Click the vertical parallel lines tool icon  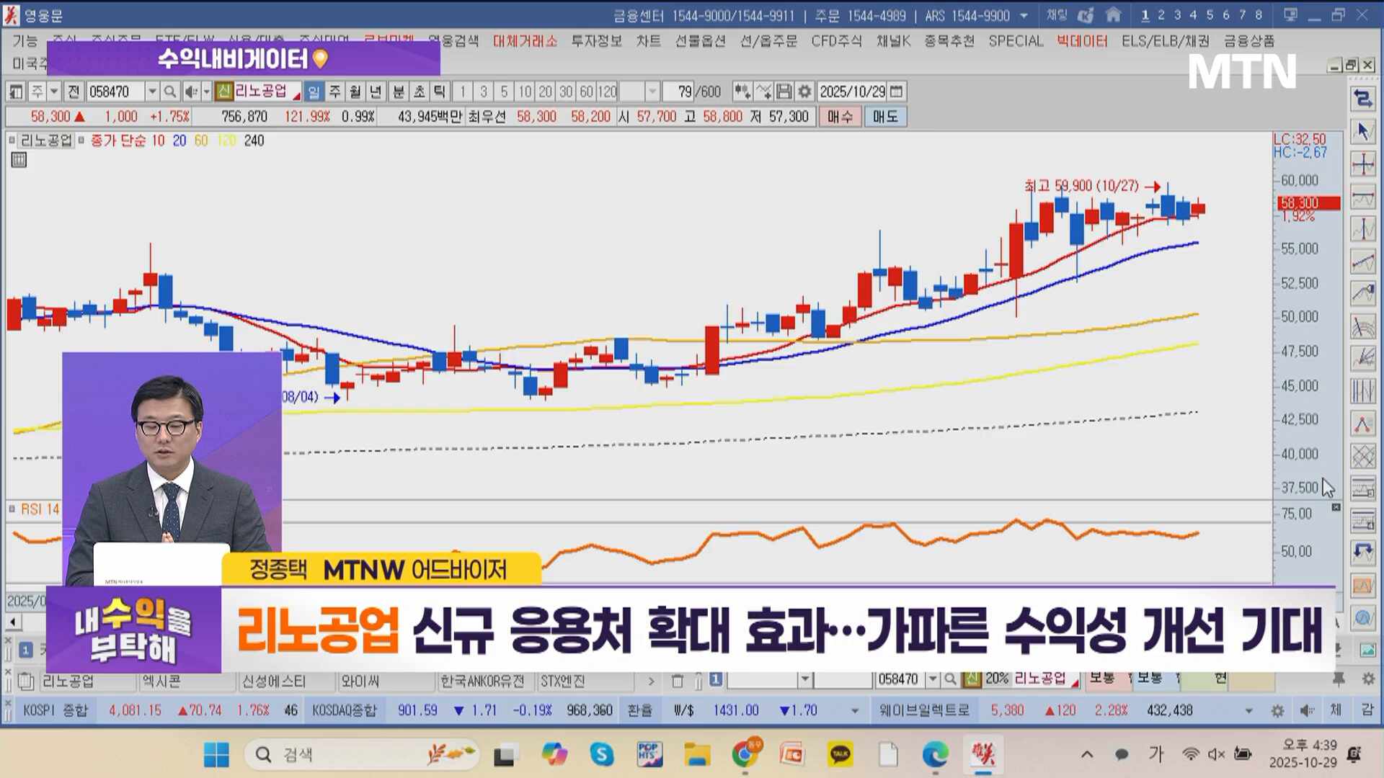(x=1362, y=391)
